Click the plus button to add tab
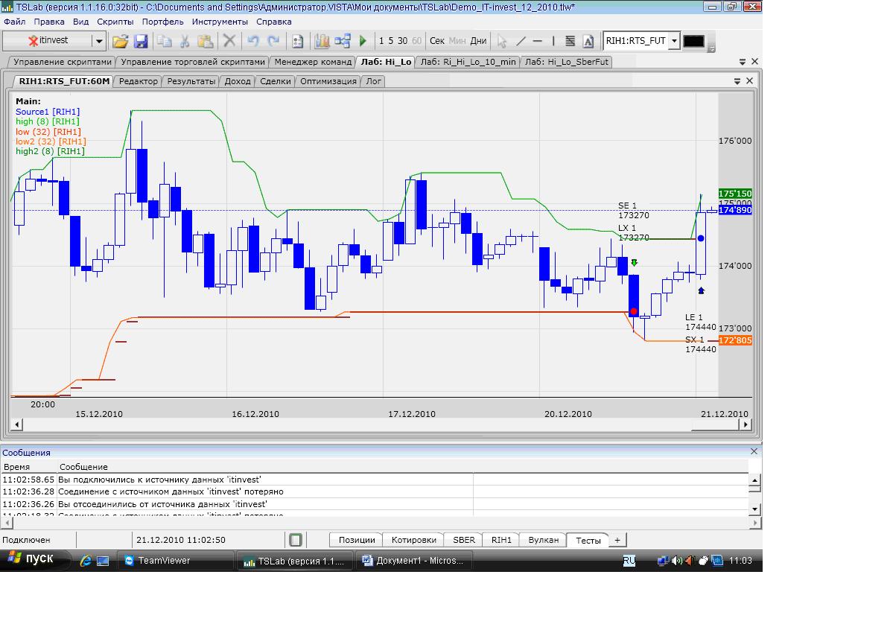The height and width of the screenshot is (627, 890). point(617,540)
